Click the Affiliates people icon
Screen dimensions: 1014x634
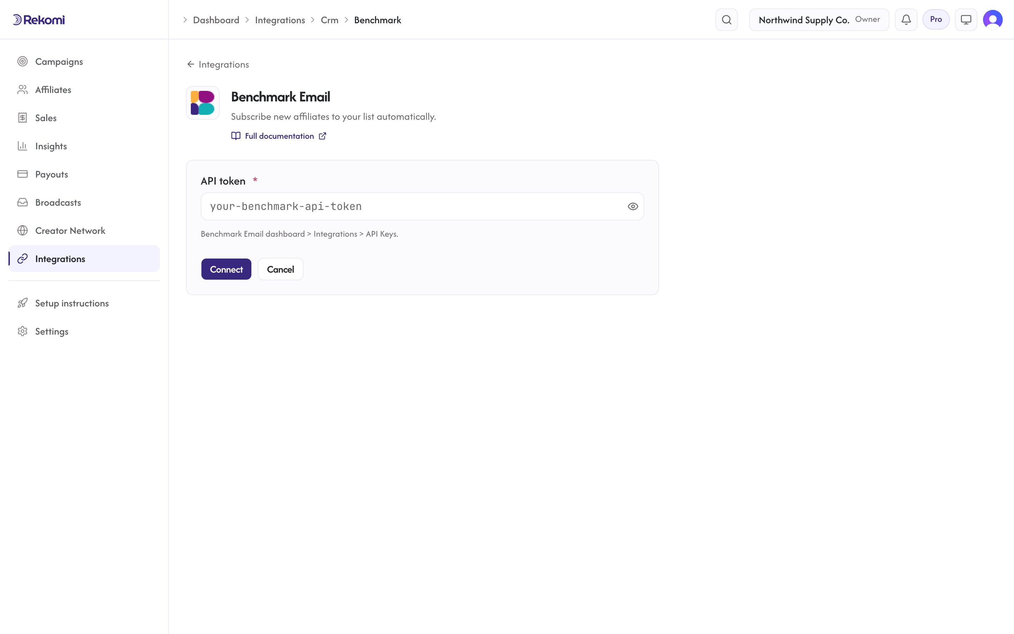(23, 90)
